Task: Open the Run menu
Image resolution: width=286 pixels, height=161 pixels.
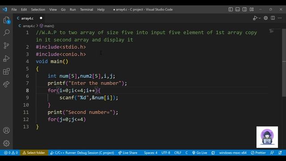Action: (73, 9)
